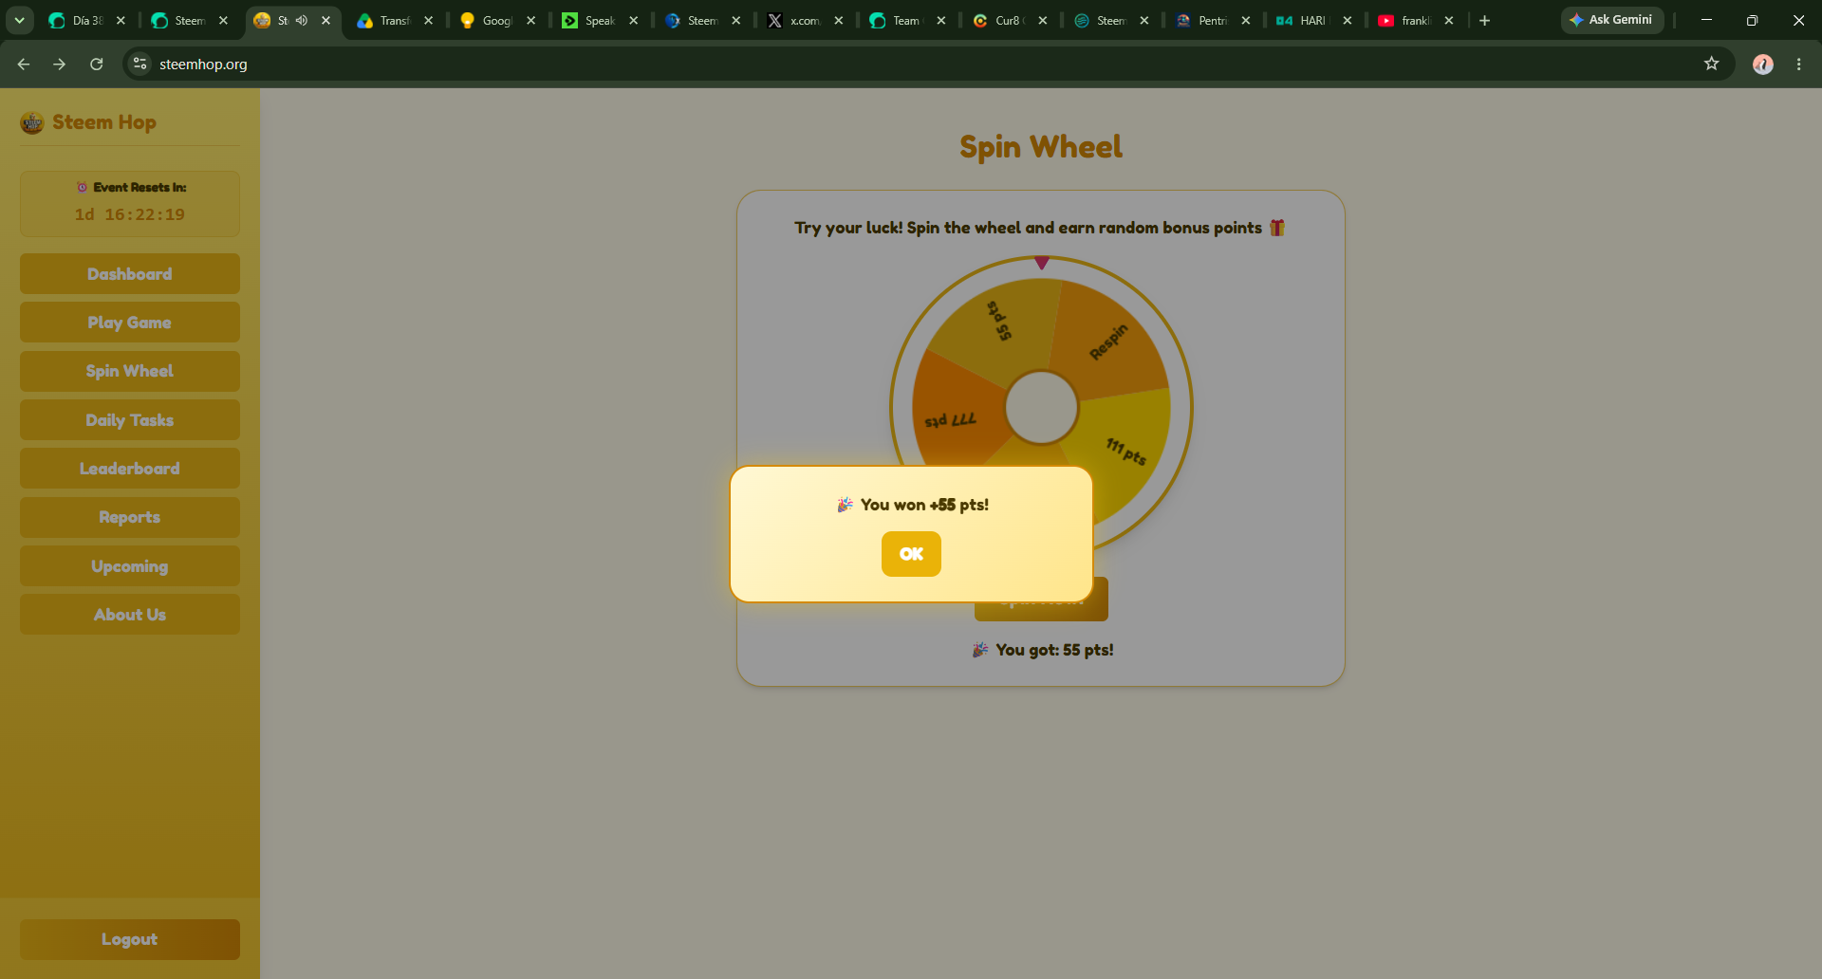This screenshot has width=1822, height=979.
Task: Open Chrome three-dot menu
Action: (1798, 64)
